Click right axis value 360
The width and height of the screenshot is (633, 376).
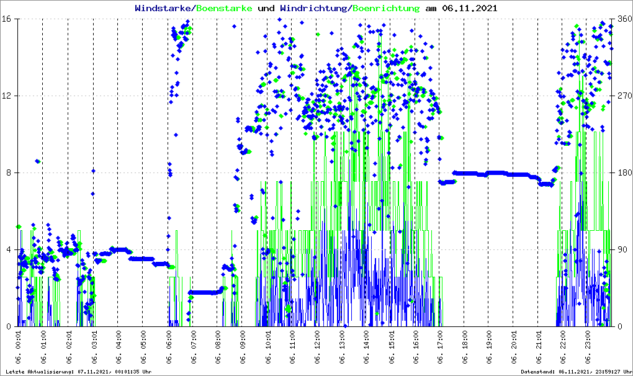[x=624, y=19]
